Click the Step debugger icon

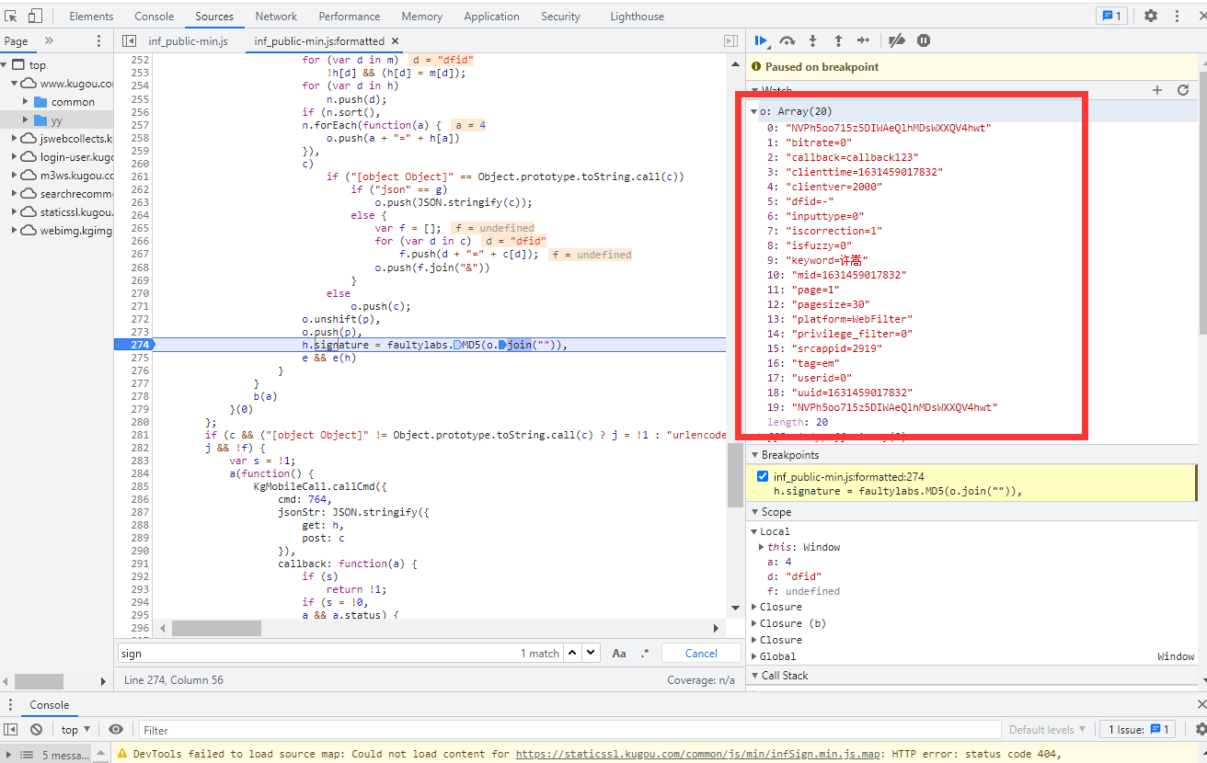pyautogui.click(x=863, y=40)
